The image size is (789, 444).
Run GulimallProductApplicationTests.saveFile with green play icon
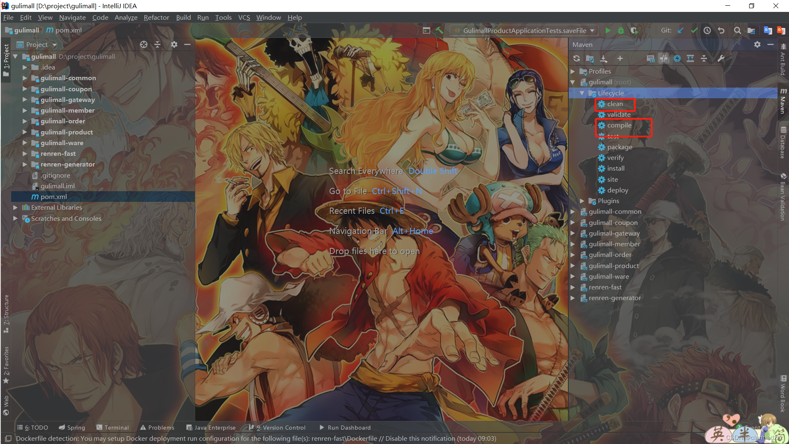click(608, 30)
